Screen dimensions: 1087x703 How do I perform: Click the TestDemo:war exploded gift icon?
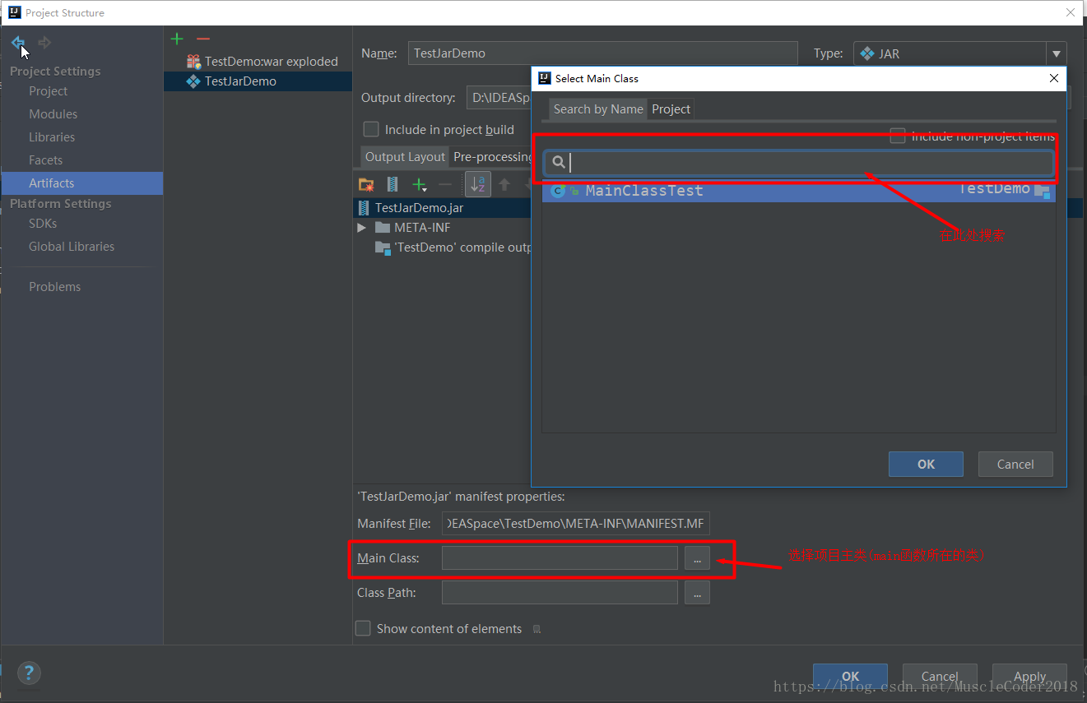coord(193,62)
